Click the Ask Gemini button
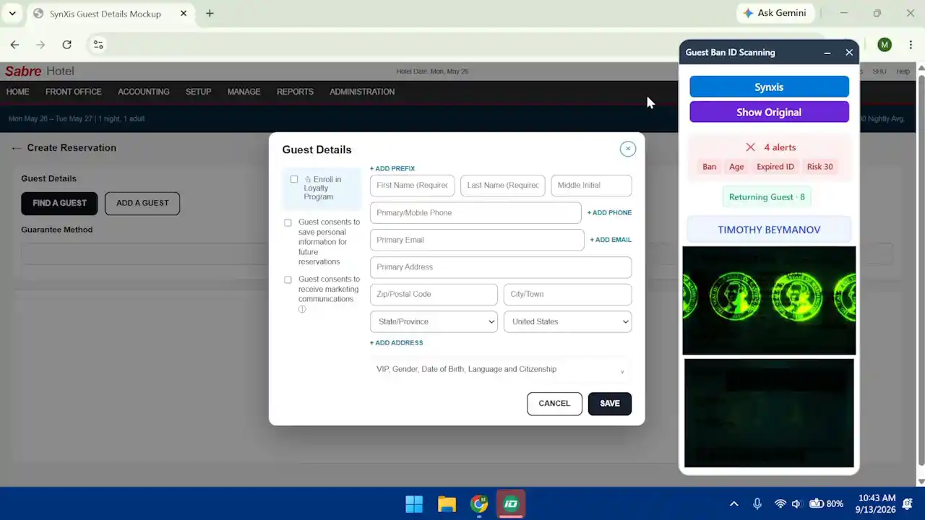The height and width of the screenshot is (520, 925). (774, 13)
